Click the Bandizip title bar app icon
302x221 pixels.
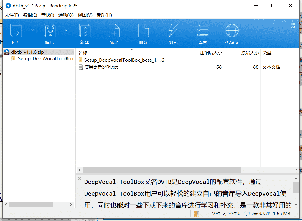pos(8,6)
